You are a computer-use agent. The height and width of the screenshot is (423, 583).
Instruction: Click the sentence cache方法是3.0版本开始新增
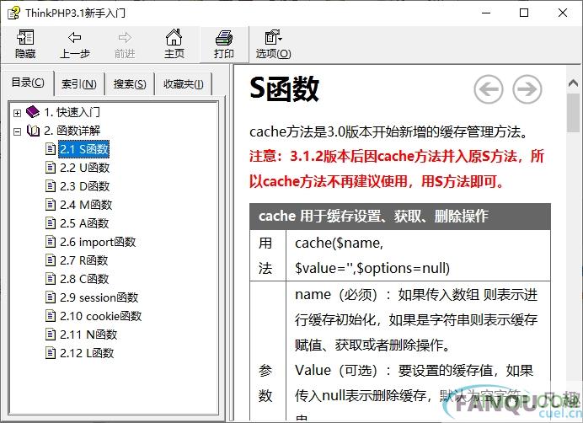tap(388, 132)
